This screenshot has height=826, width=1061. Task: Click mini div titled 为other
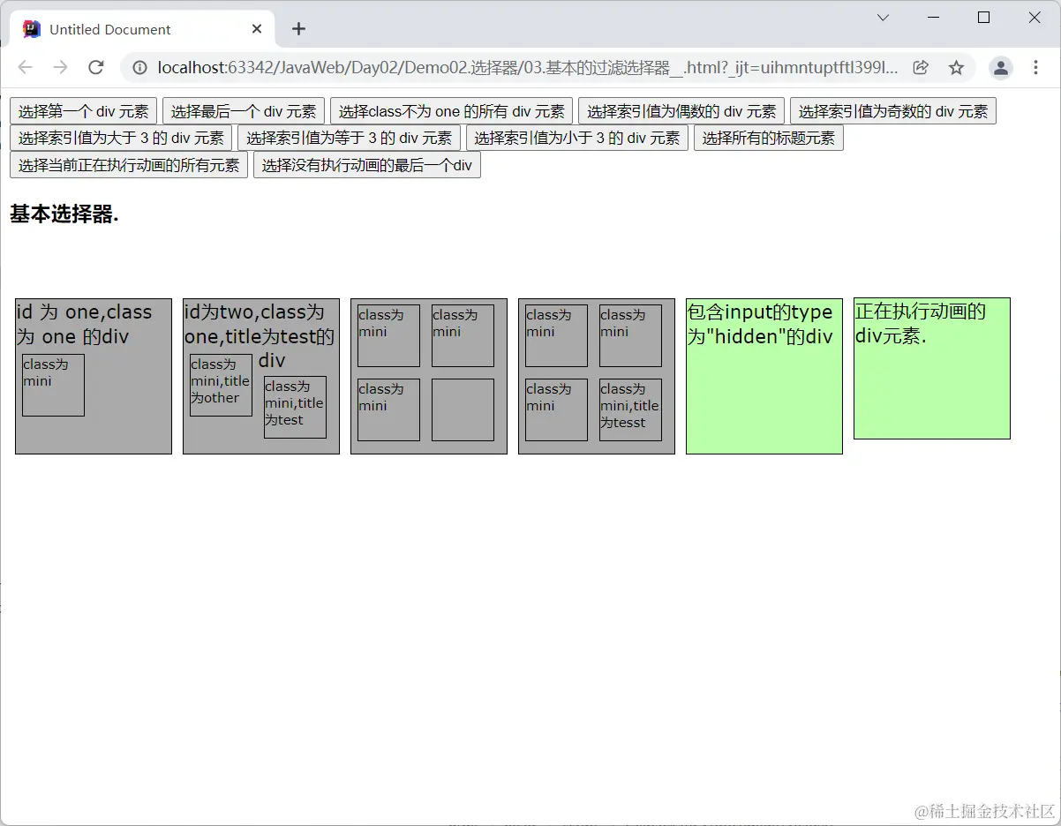(x=221, y=385)
